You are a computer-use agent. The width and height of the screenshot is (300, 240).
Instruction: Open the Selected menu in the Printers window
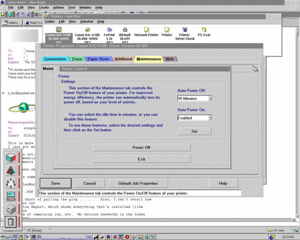[86, 21]
